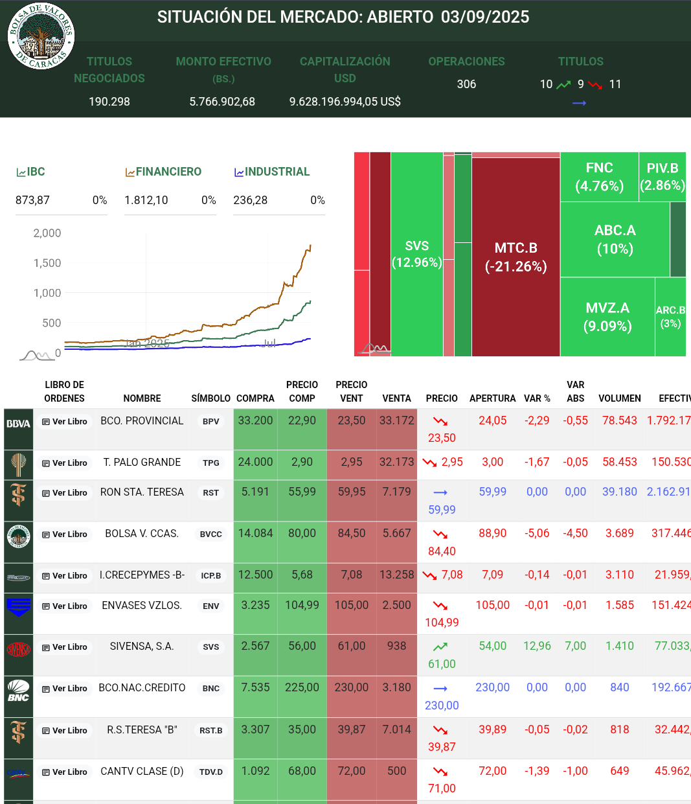Image resolution: width=691 pixels, height=804 pixels.
Task: Click the red down-trend icon for ENV price
Action: pos(440,606)
